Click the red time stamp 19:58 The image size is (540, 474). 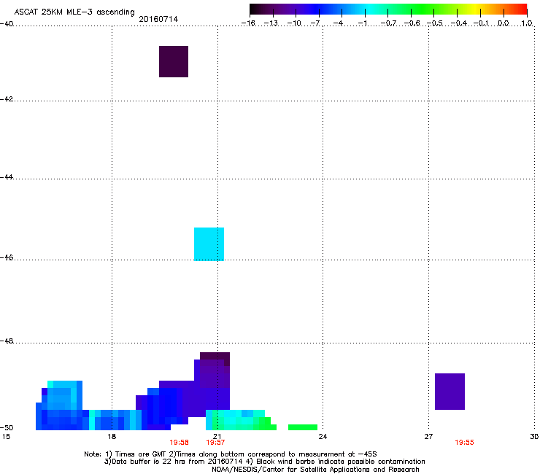[179, 443]
